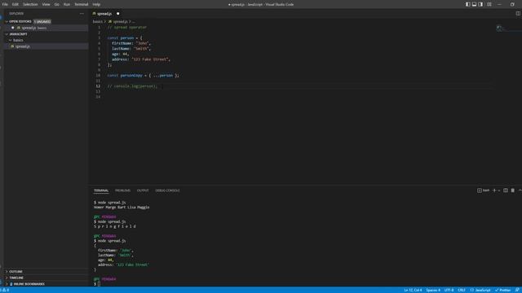The image size is (522, 293).
Task: Select the spread.js editor tab
Action: tap(104, 14)
